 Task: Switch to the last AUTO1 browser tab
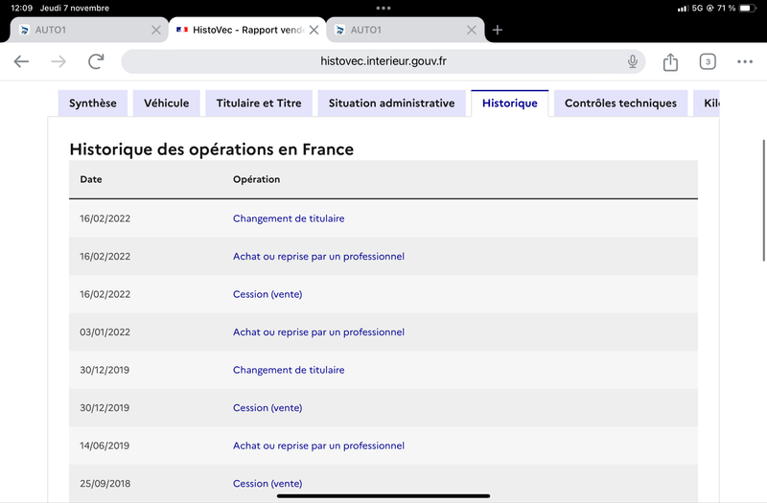(405, 30)
